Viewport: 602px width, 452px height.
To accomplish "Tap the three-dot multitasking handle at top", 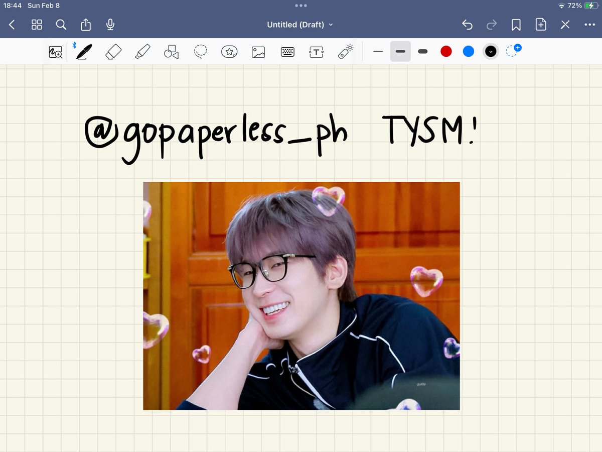I will click(x=301, y=6).
